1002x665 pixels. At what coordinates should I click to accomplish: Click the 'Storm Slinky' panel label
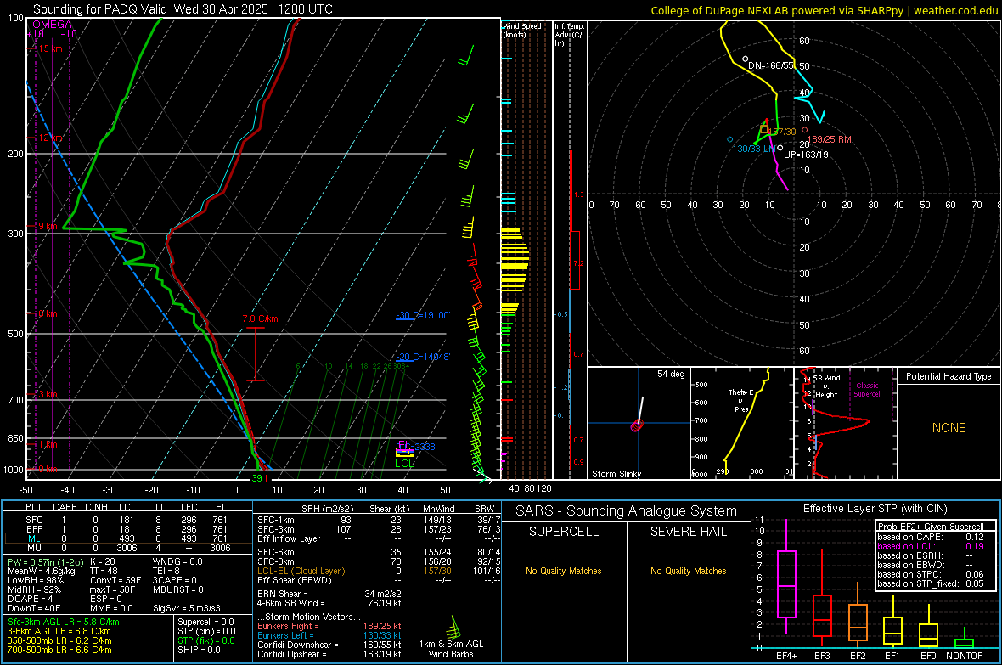[x=616, y=474]
